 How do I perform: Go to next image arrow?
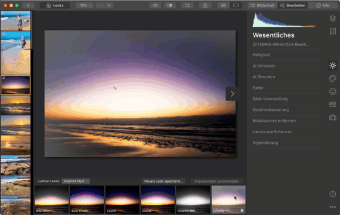[232, 94]
